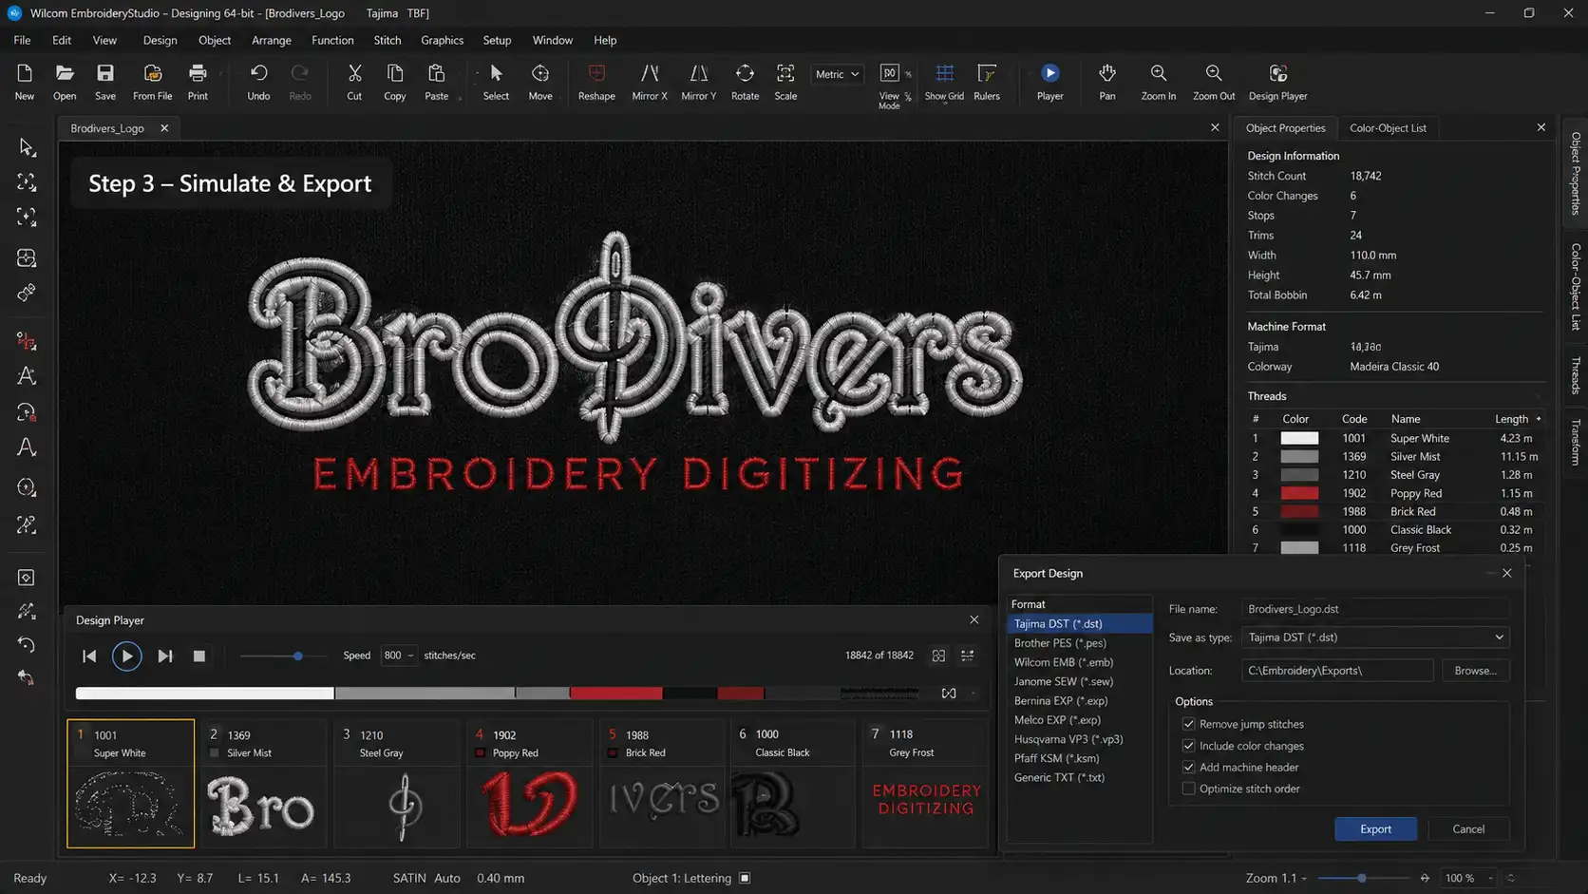Cancel the Export Design dialog
Image resolution: width=1588 pixels, height=894 pixels.
(x=1468, y=829)
